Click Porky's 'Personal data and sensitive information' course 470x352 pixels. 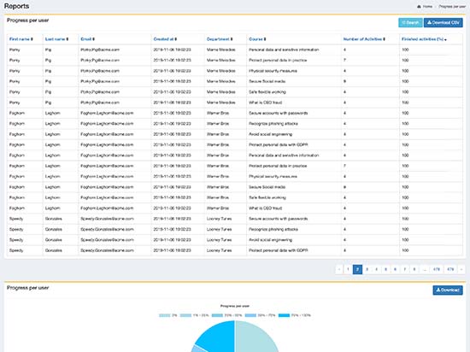(x=284, y=50)
